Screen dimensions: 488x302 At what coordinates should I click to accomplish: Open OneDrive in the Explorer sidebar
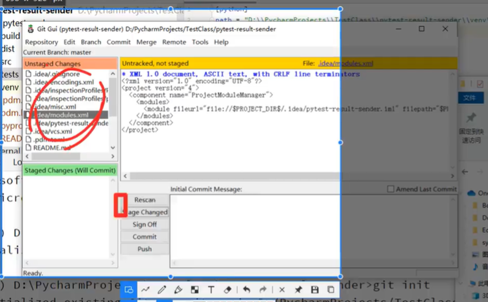click(x=478, y=193)
